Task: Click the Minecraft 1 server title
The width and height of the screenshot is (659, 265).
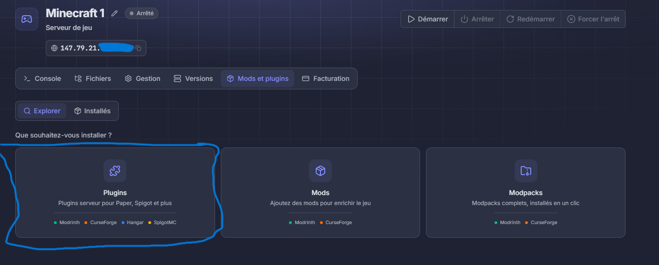Action: 75,13
